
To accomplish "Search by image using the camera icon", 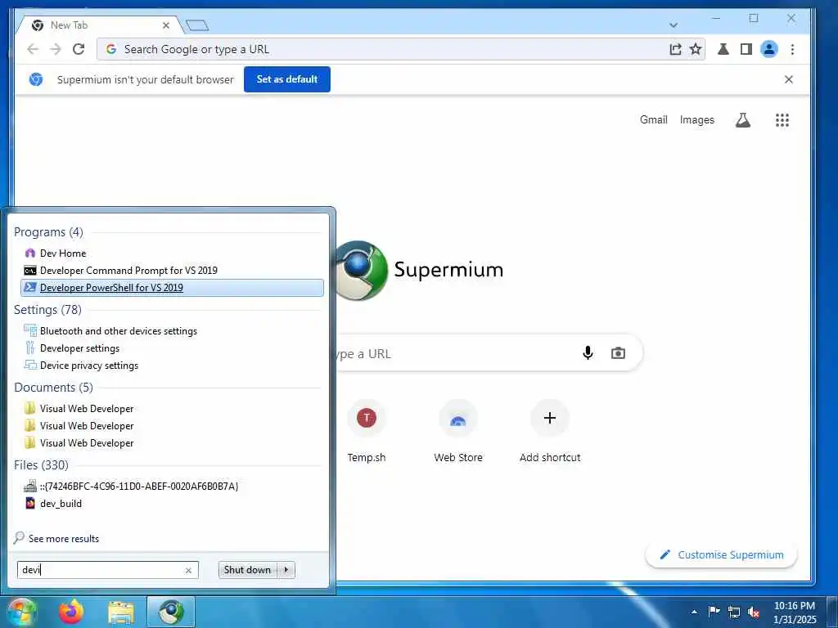I will coord(619,353).
